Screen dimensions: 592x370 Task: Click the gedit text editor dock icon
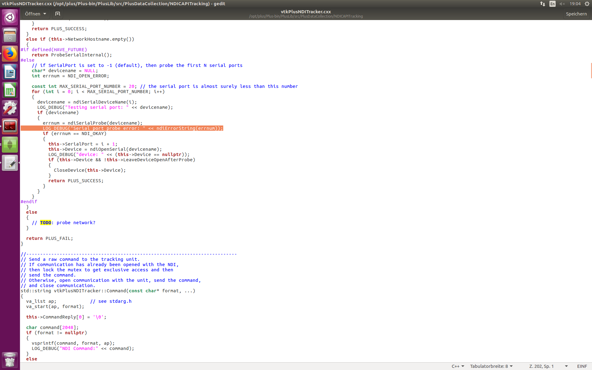pyautogui.click(x=10, y=163)
